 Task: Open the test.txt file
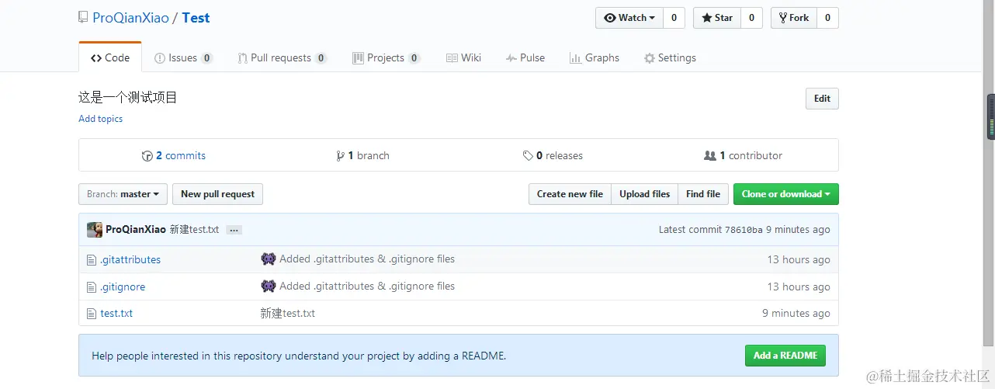(116, 314)
